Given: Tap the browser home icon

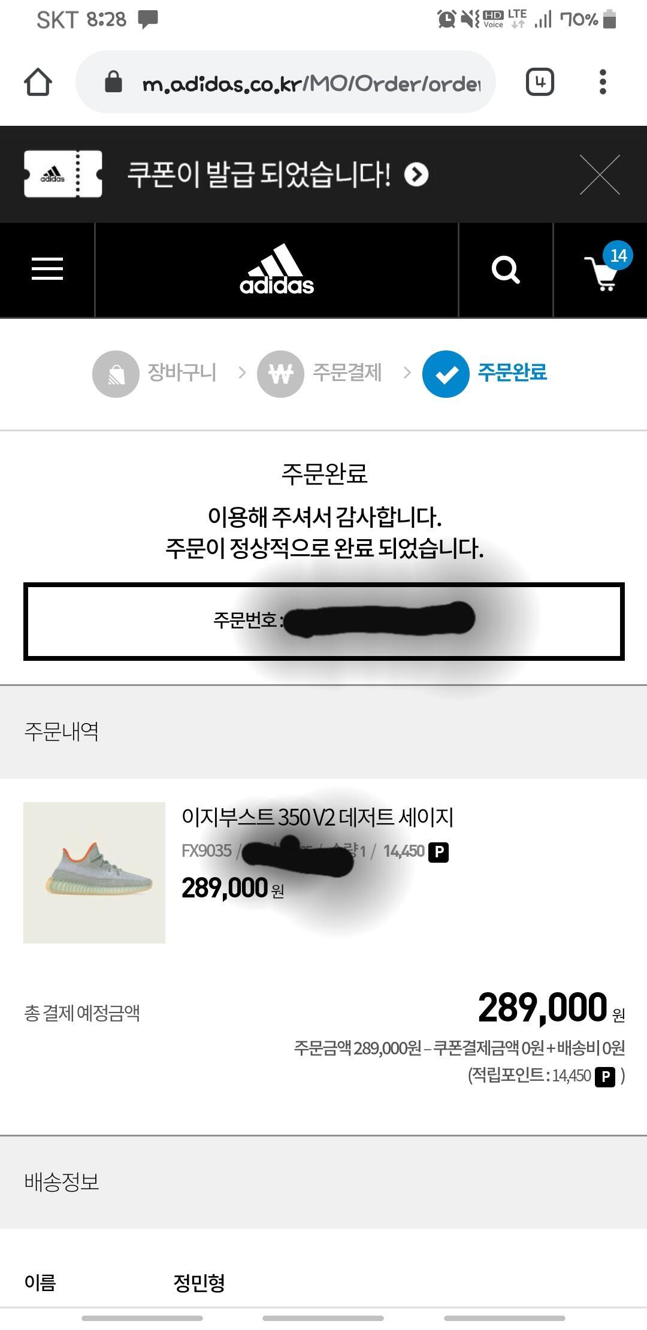Looking at the screenshot, I should [38, 81].
